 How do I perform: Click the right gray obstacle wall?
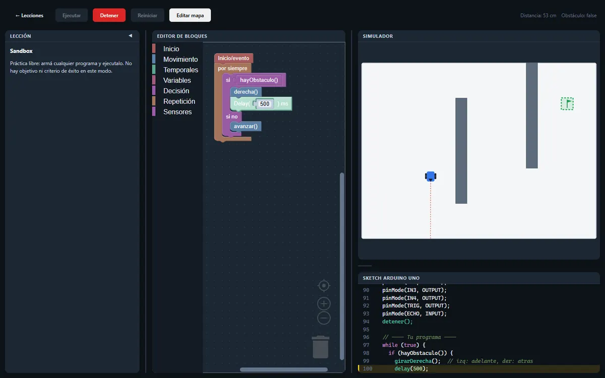coord(532,115)
